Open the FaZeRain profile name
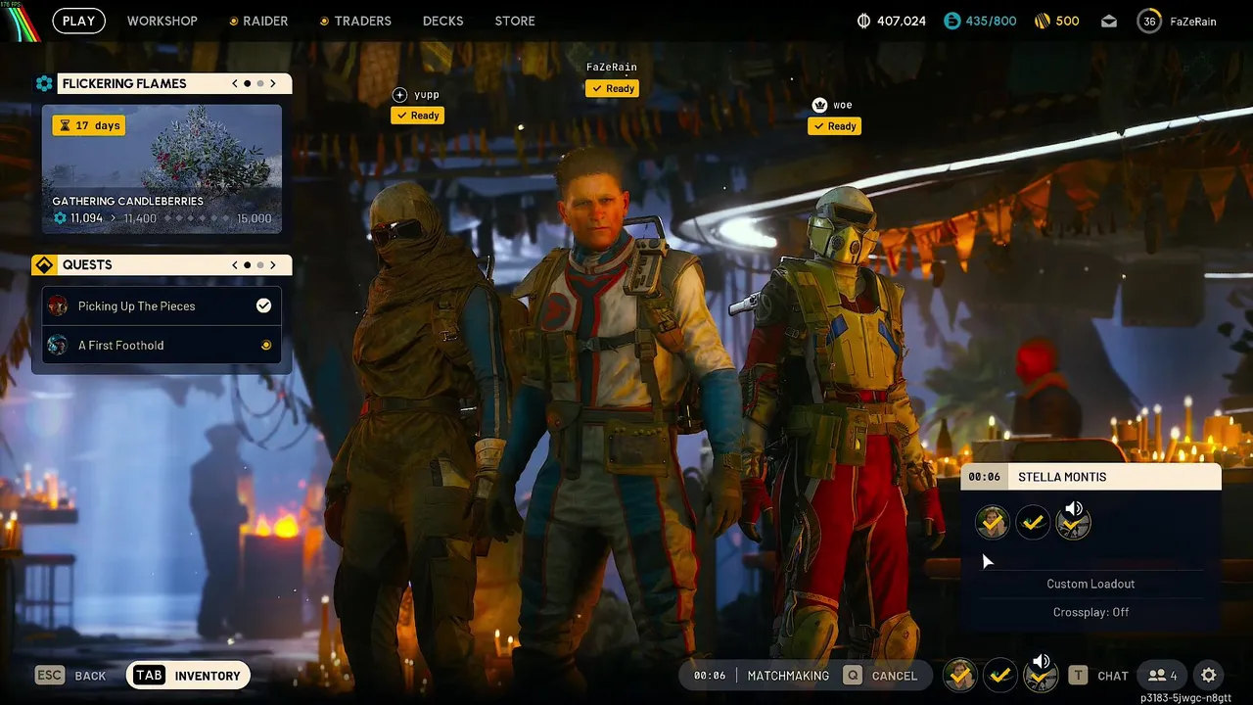The image size is (1253, 705). coord(1193,22)
